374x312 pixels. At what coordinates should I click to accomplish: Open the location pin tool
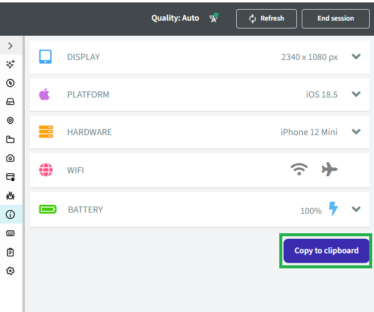(10, 121)
